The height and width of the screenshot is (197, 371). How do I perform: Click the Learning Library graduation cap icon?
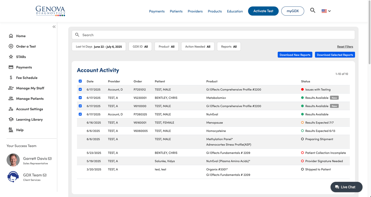tap(11, 119)
